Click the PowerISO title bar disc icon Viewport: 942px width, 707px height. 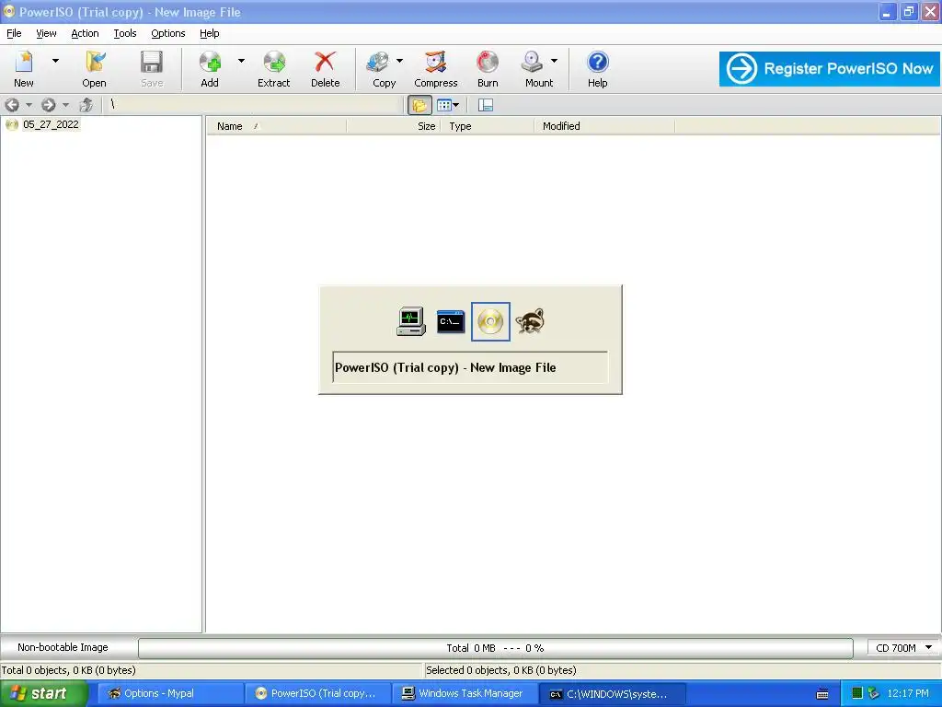tap(9, 11)
